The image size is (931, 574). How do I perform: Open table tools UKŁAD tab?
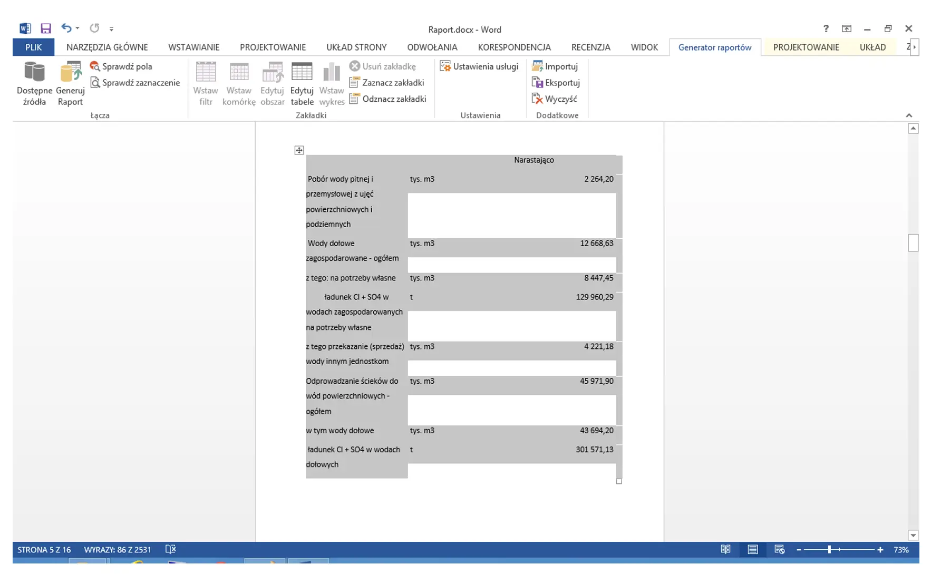pyautogui.click(x=872, y=47)
